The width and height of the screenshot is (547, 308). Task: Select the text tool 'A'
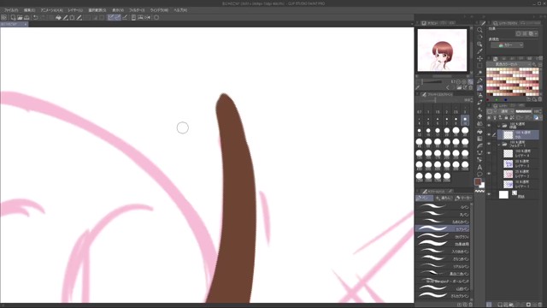tap(480, 168)
